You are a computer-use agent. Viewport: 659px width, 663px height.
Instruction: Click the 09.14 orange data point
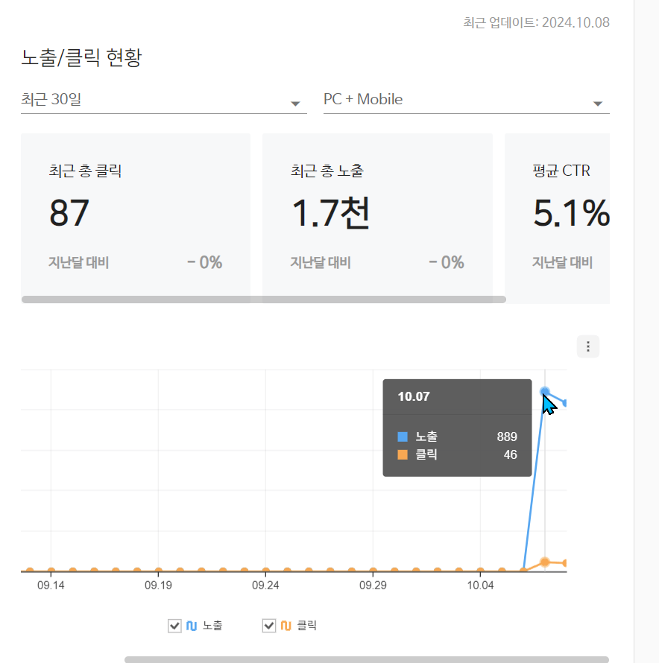(51, 571)
